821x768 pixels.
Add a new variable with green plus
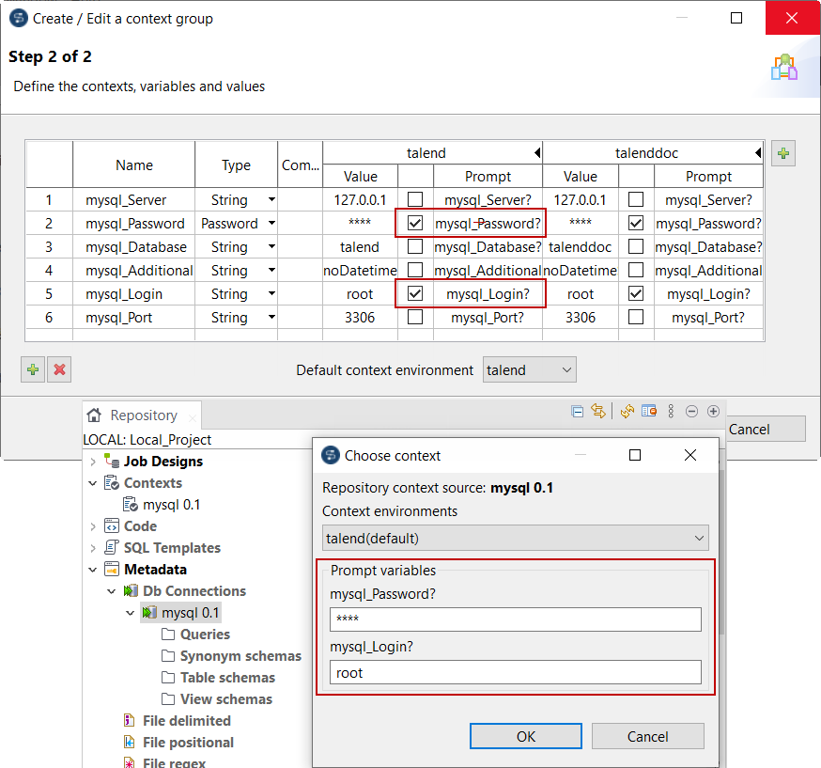point(33,369)
